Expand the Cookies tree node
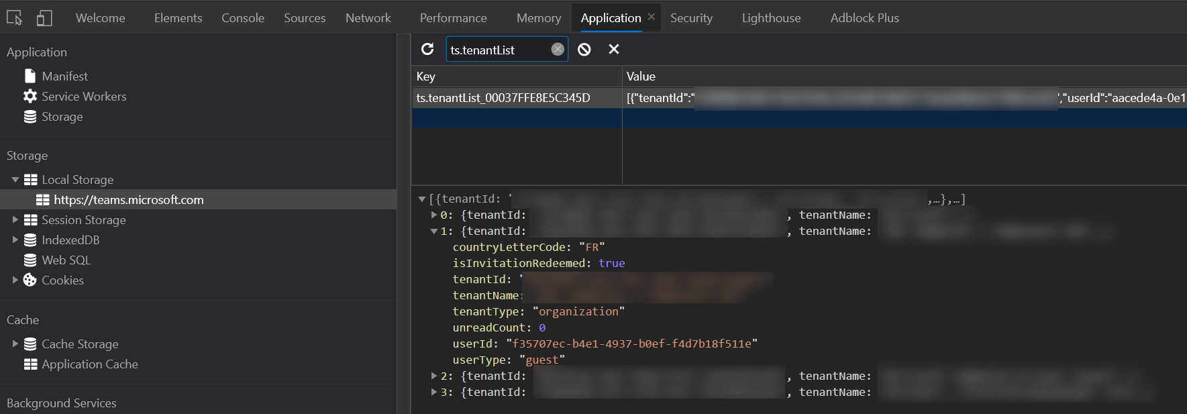The height and width of the screenshot is (414, 1187). pos(15,280)
